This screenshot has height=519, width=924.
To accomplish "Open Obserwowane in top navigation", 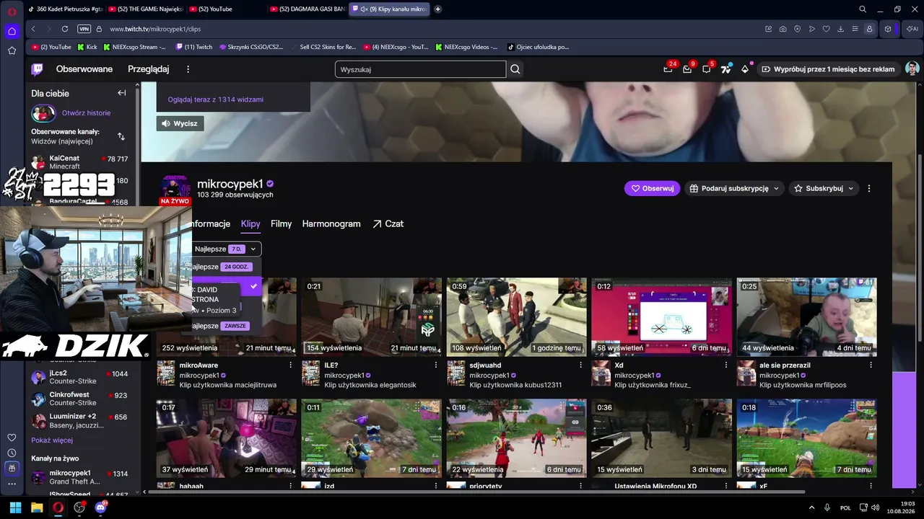I will (84, 69).
